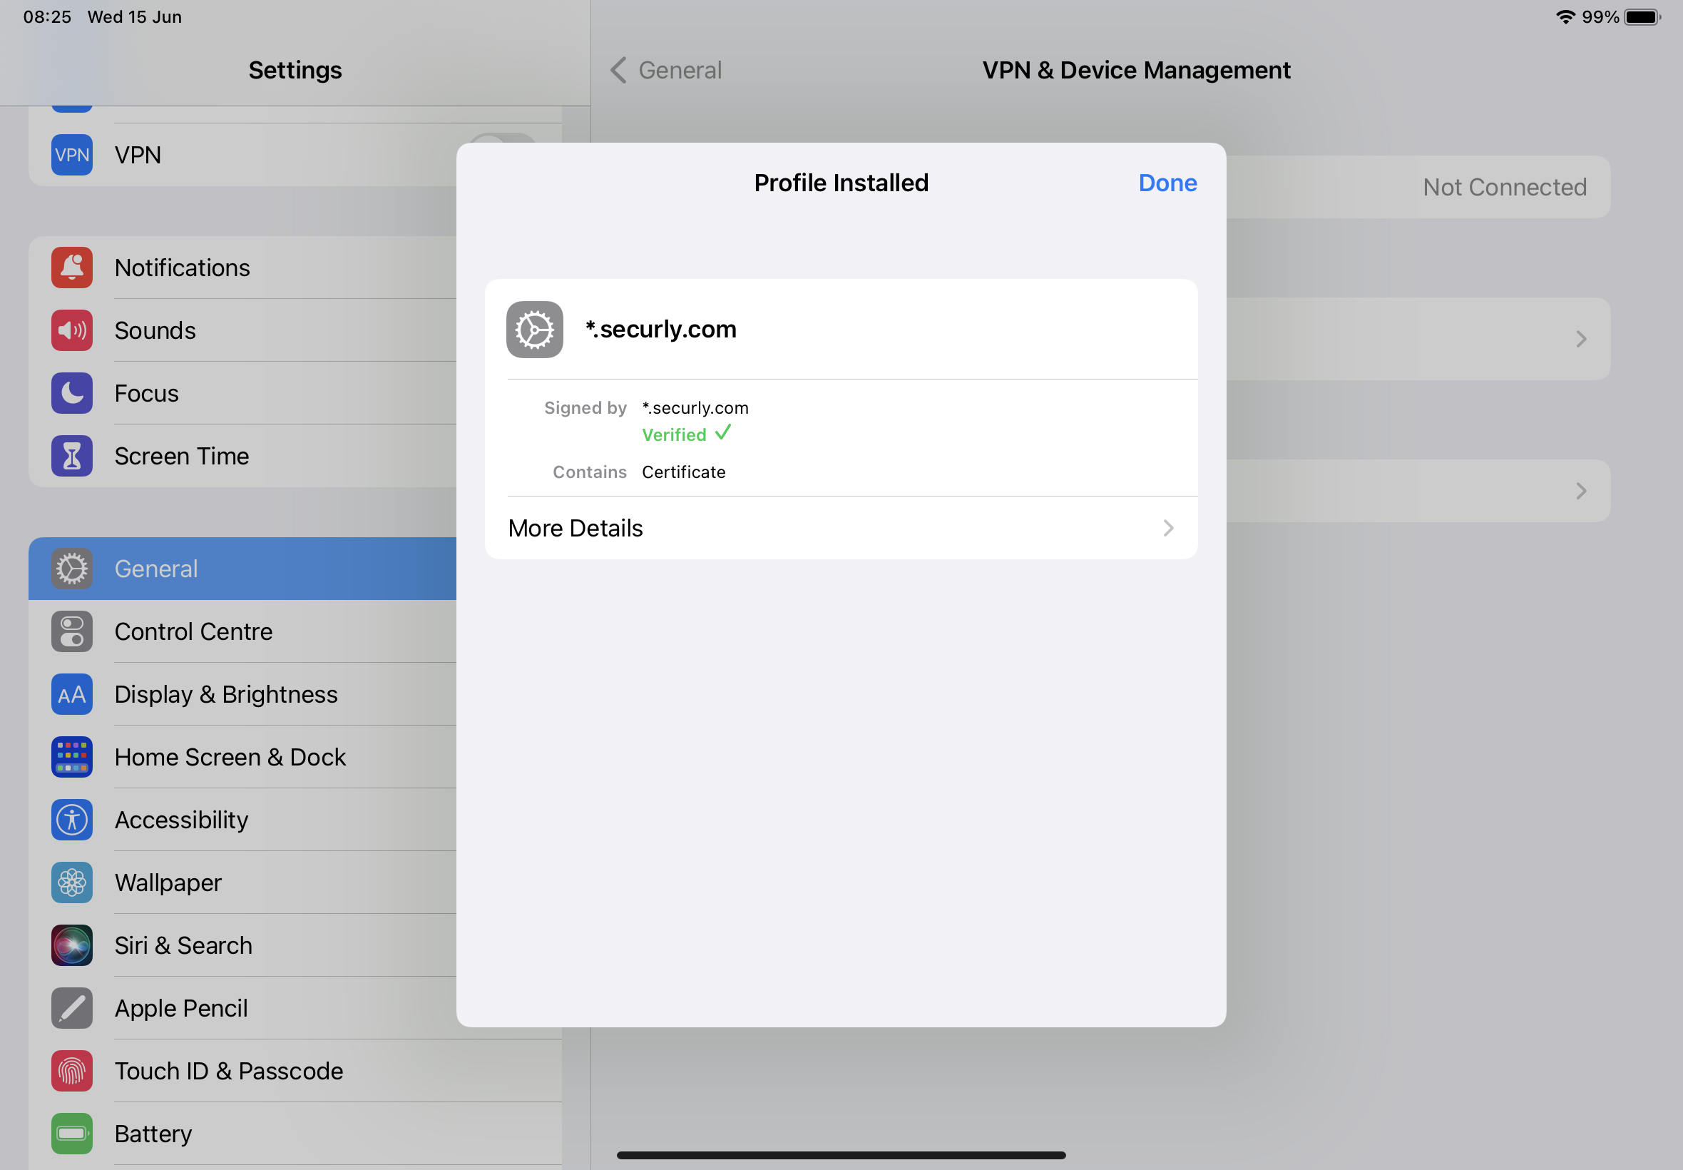Screen dimensions: 1683x1170
Task: Open Screen Time settings
Action: click(x=242, y=456)
